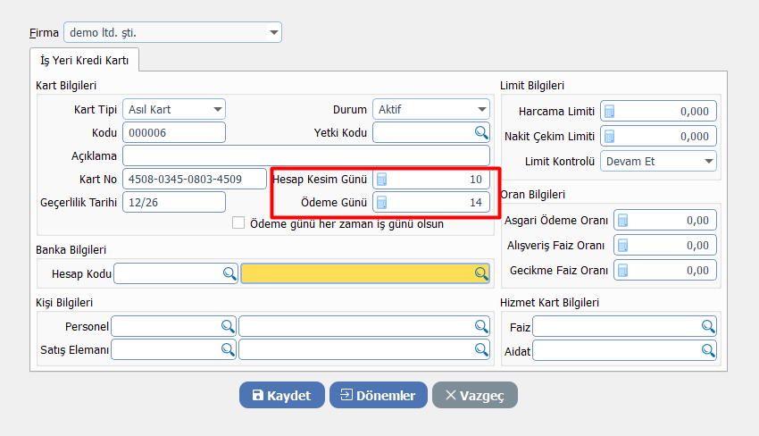The height and width of the screenshot is (436, 759).
Task: Click the Faiz service card search icon
Action: pyautogui.click(x=708, y=327)
